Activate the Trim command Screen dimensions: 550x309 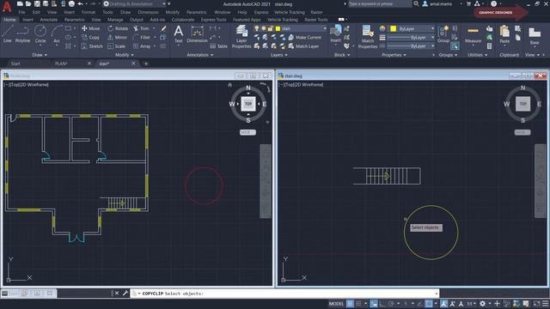[x=141, y=28]
